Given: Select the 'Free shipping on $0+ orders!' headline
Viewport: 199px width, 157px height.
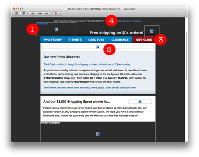Looking at the screenshot, I should [117, 33].
